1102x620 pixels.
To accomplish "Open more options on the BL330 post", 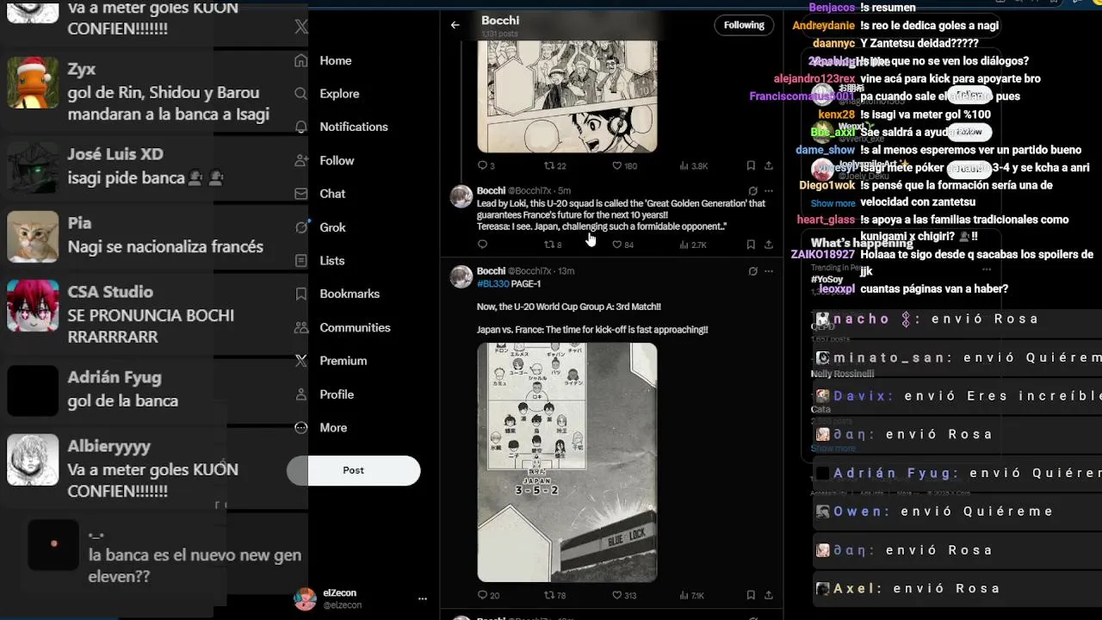I will (769, 271).
